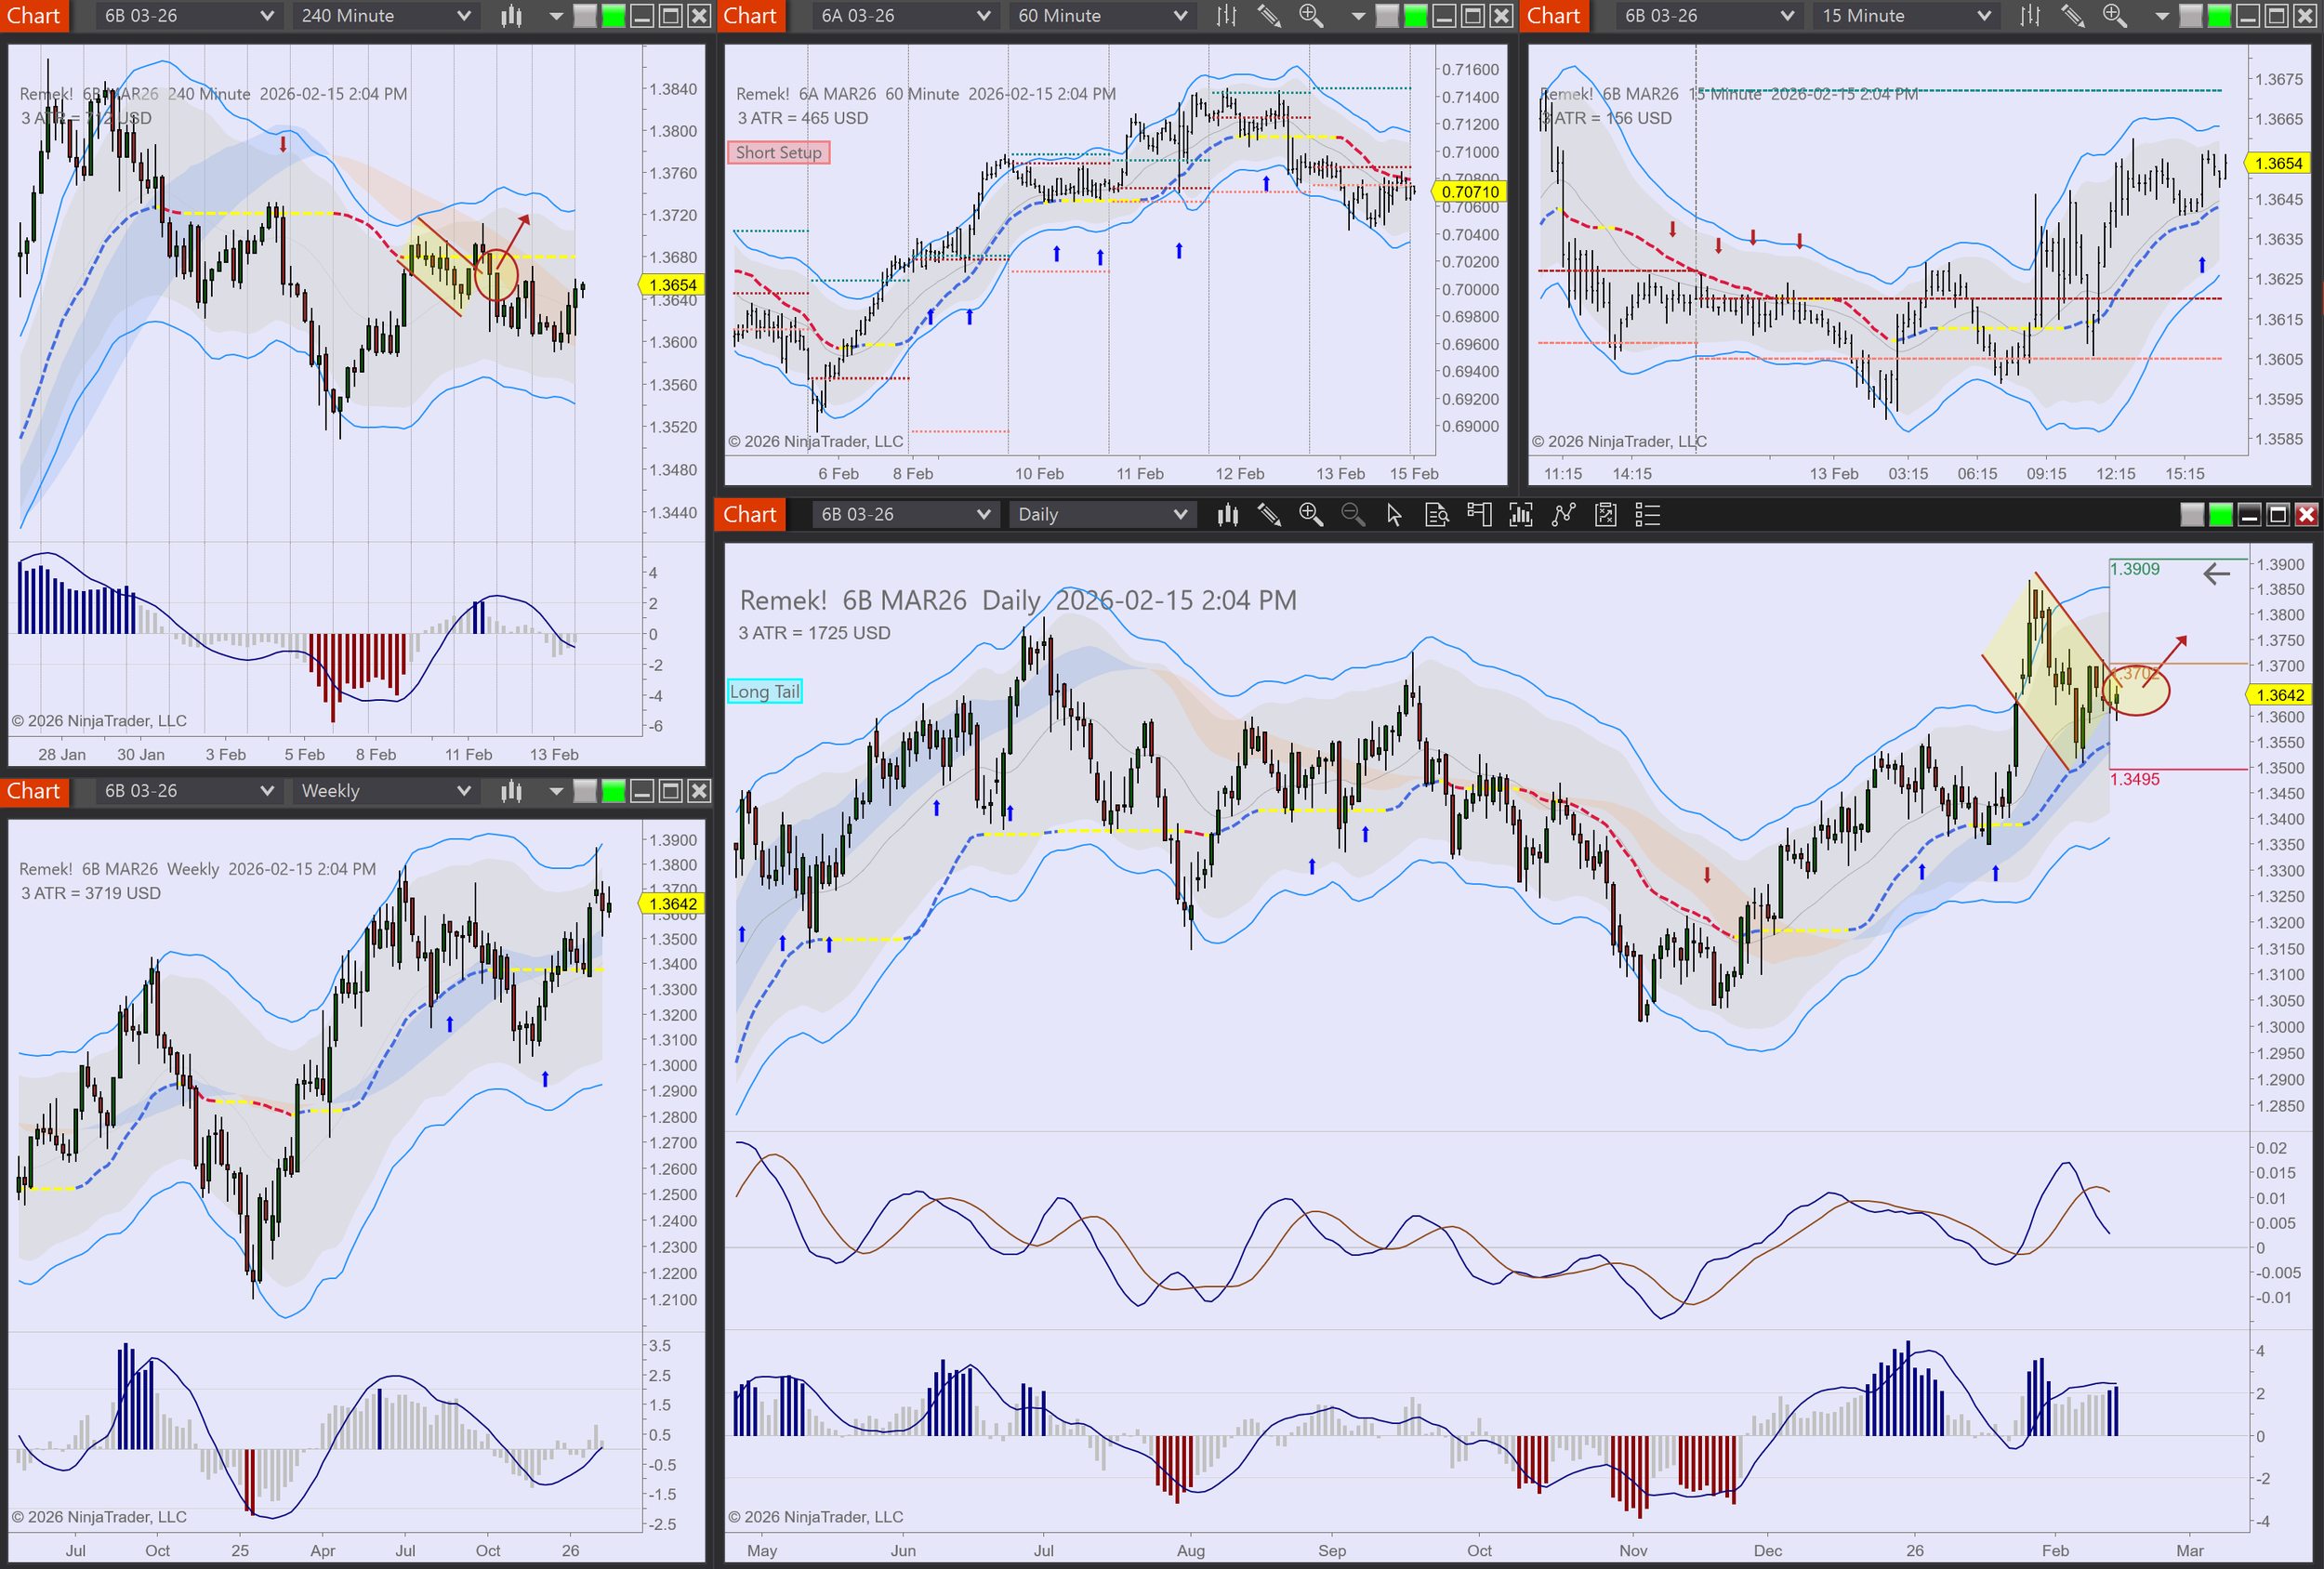Toggle green instrument link on Daily chart
The width and height of the screenshot is (2324, 1569).
point(2220,515)
